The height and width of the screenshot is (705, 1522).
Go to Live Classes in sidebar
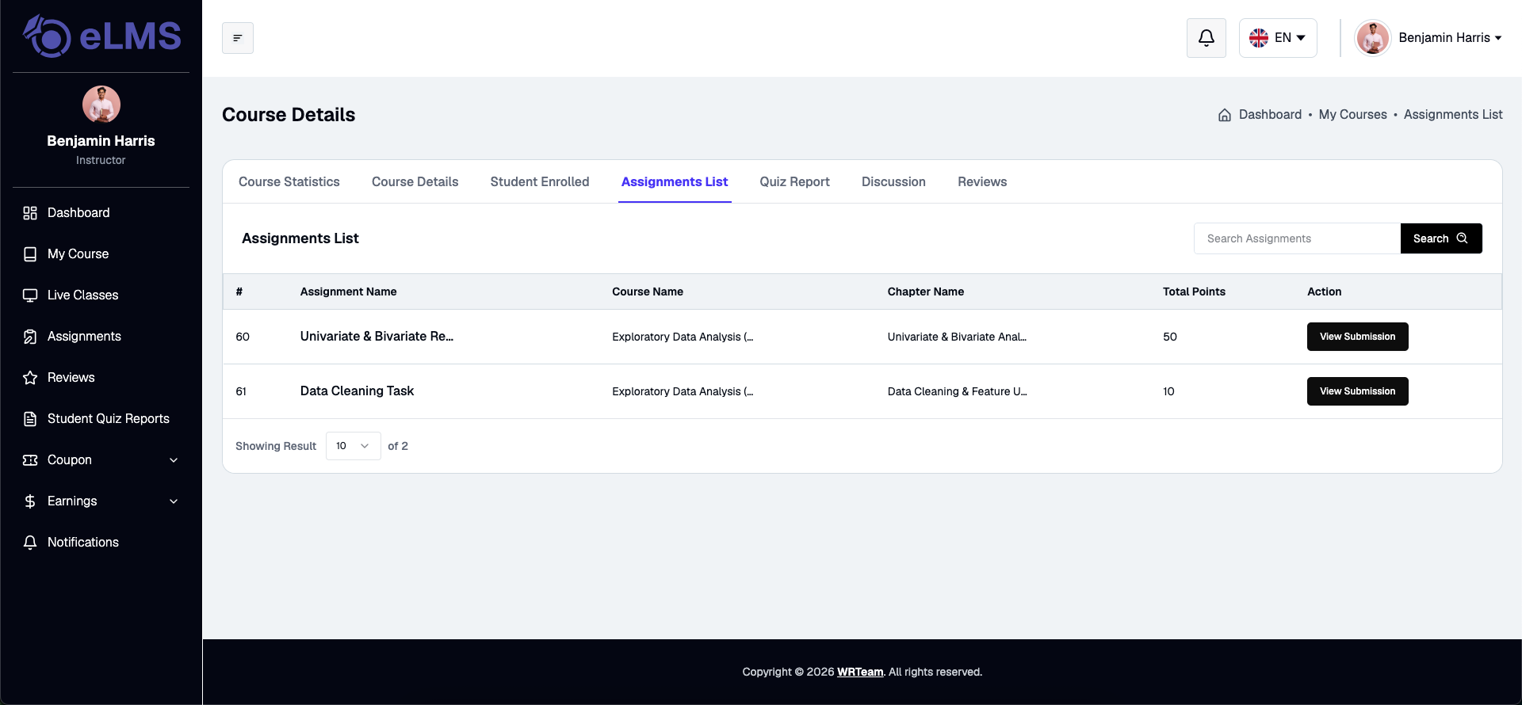[x=82, y=295]
